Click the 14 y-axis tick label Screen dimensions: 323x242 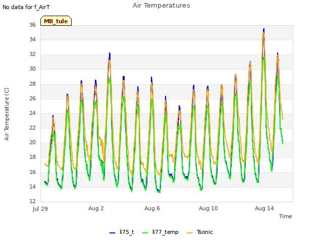click(x=32, y=187)
